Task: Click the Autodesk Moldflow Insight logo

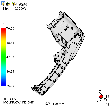Action: coord(18,101)
